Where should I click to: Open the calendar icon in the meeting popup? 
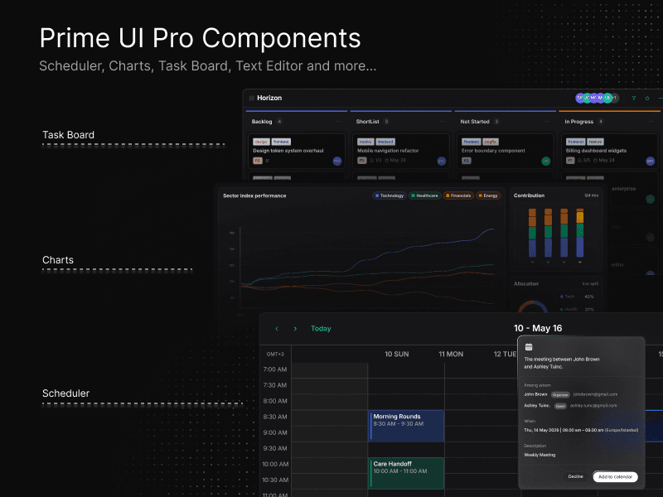tap(529, 347)
